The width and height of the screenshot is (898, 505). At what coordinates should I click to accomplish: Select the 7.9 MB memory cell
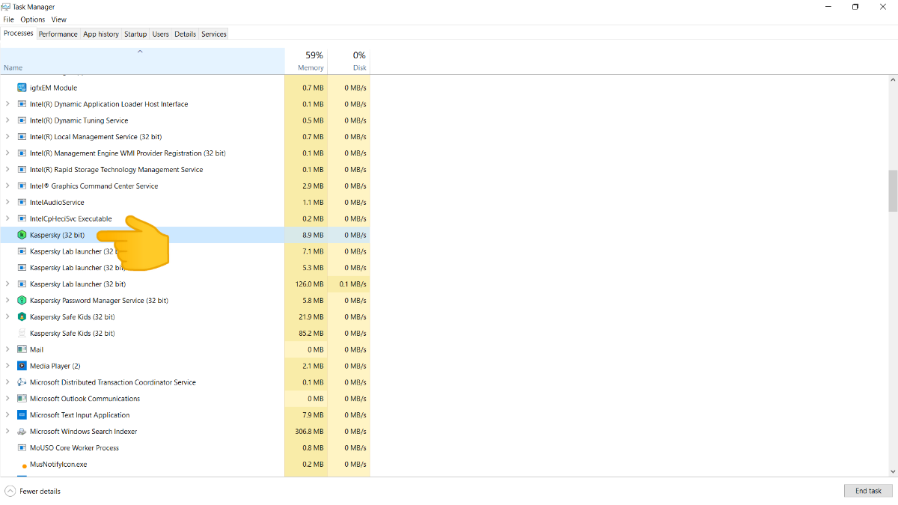tap(306, 415)
